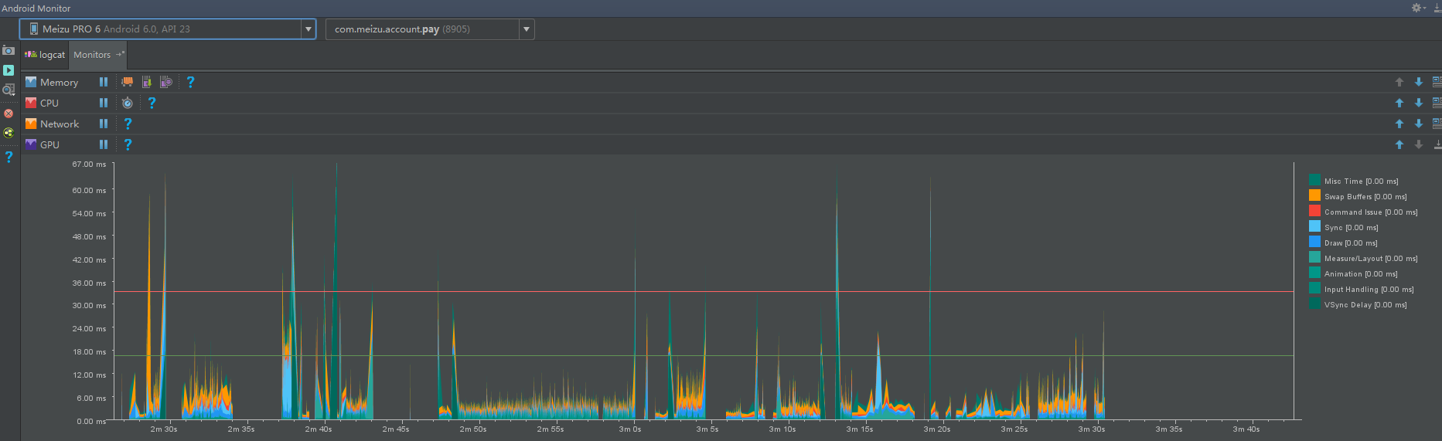The width and height of the screenshot is (1442, 441).
Task: Open GPU monitor help question mark
Action: (128, 144)
